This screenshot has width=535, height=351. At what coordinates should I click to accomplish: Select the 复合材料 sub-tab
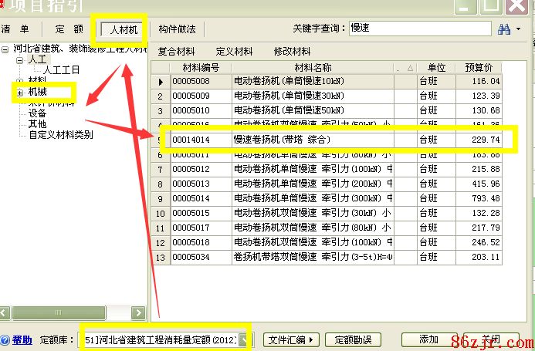pos(176,52)
